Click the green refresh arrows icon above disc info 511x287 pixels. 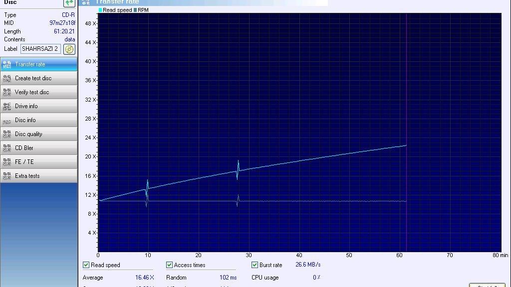tap(69, 3)
